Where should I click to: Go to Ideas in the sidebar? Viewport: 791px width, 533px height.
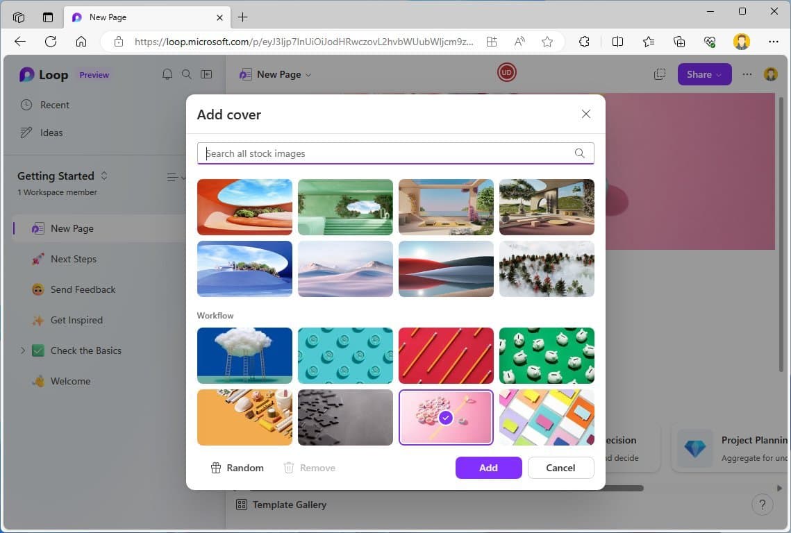pyautogui.click(x=51, y=133)
